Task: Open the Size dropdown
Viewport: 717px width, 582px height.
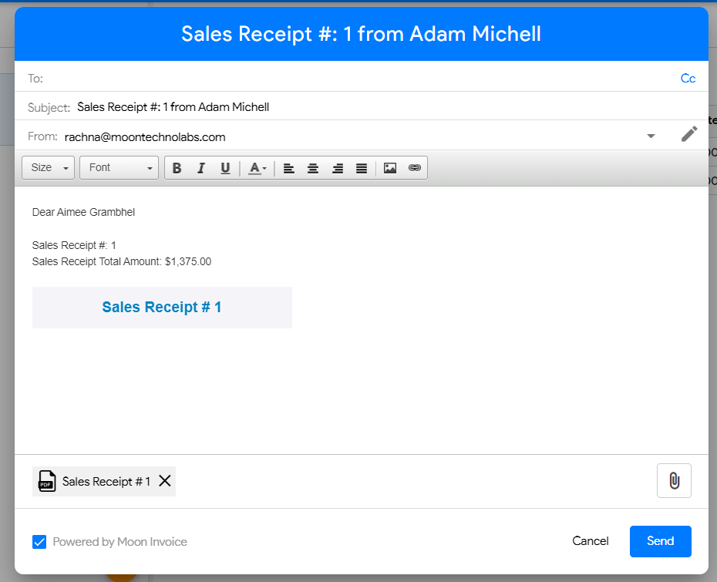Action: coord(48,168)
